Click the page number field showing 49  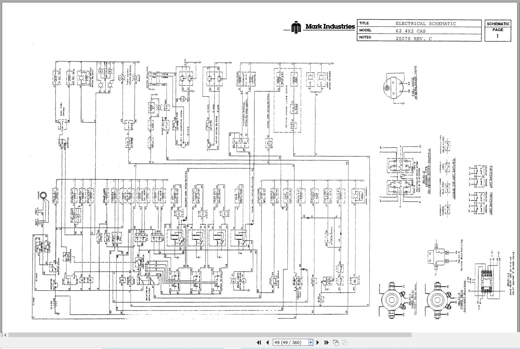(x=290, y=342)
